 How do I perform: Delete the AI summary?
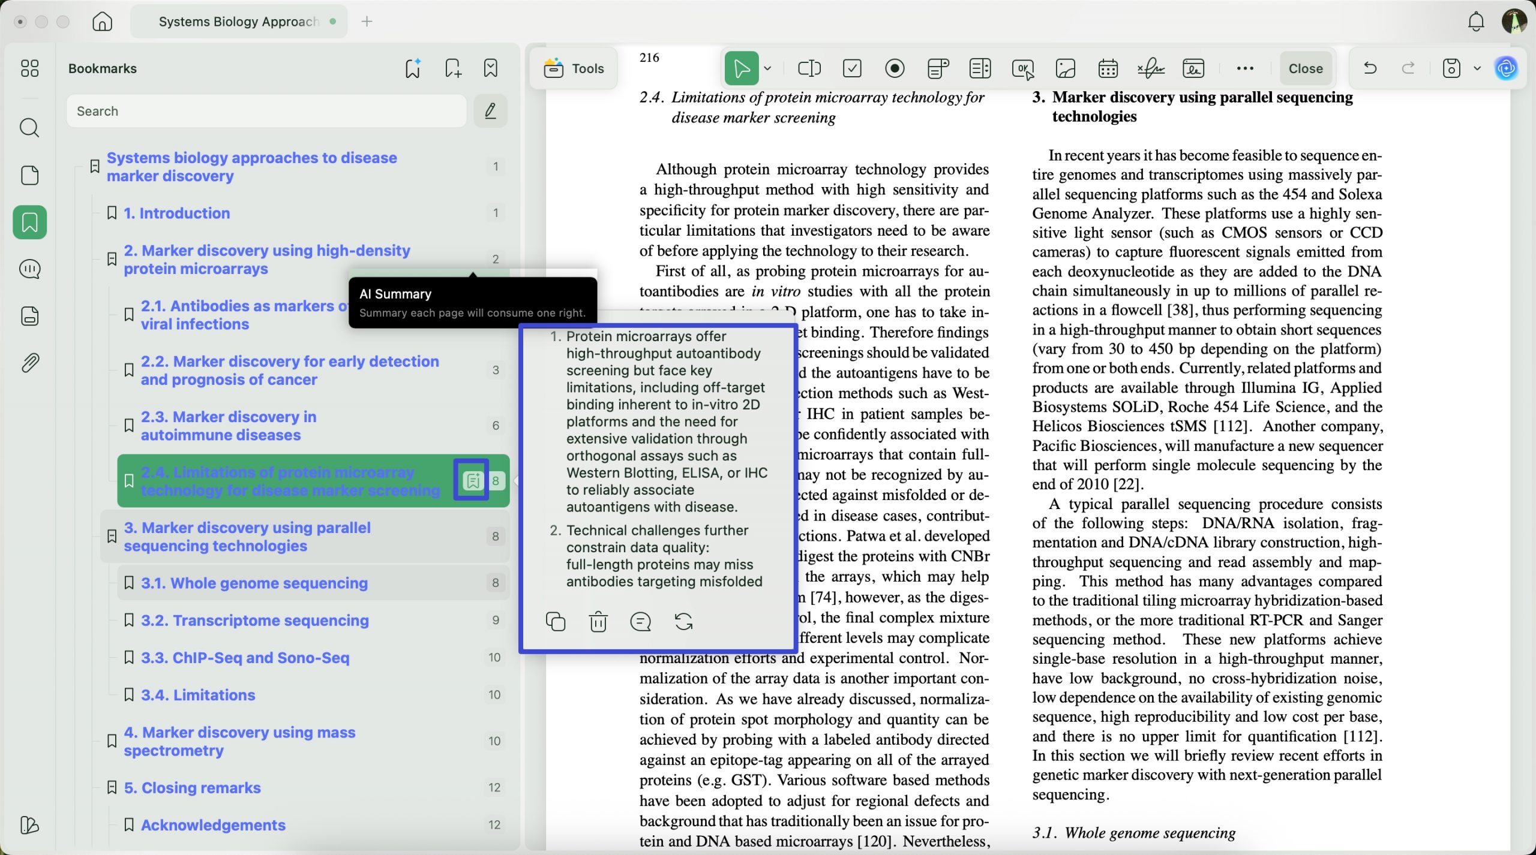coord(598,622)
